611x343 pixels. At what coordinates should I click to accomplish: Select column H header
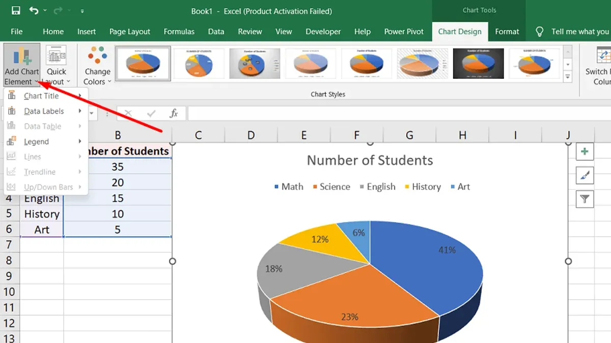[462, 135]
